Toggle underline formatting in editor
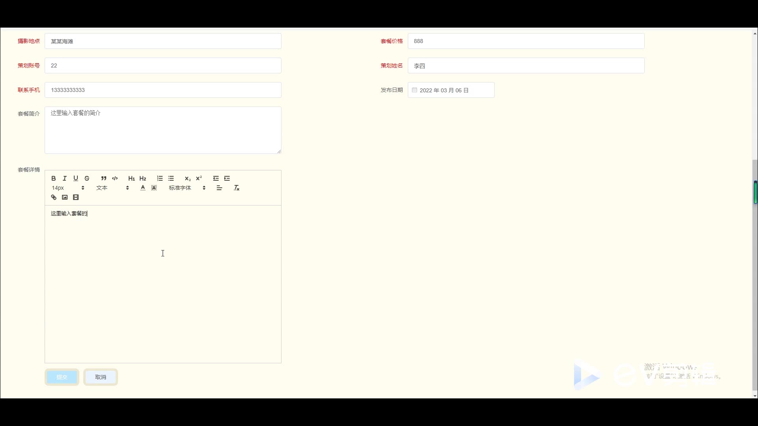 pyautogui.click(x=76, y=178)
